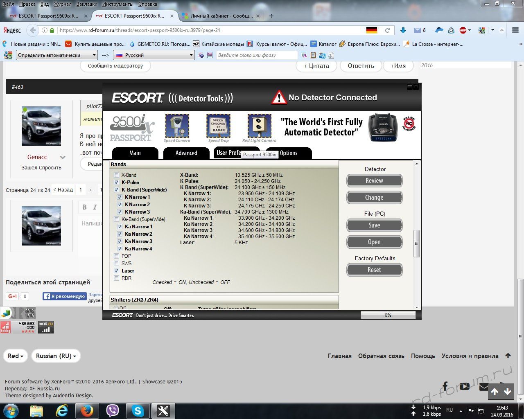This screenshot has height=419, width=524.
Task: Open the Red style chooser dropdown
Action: click(x=16, y=356)
